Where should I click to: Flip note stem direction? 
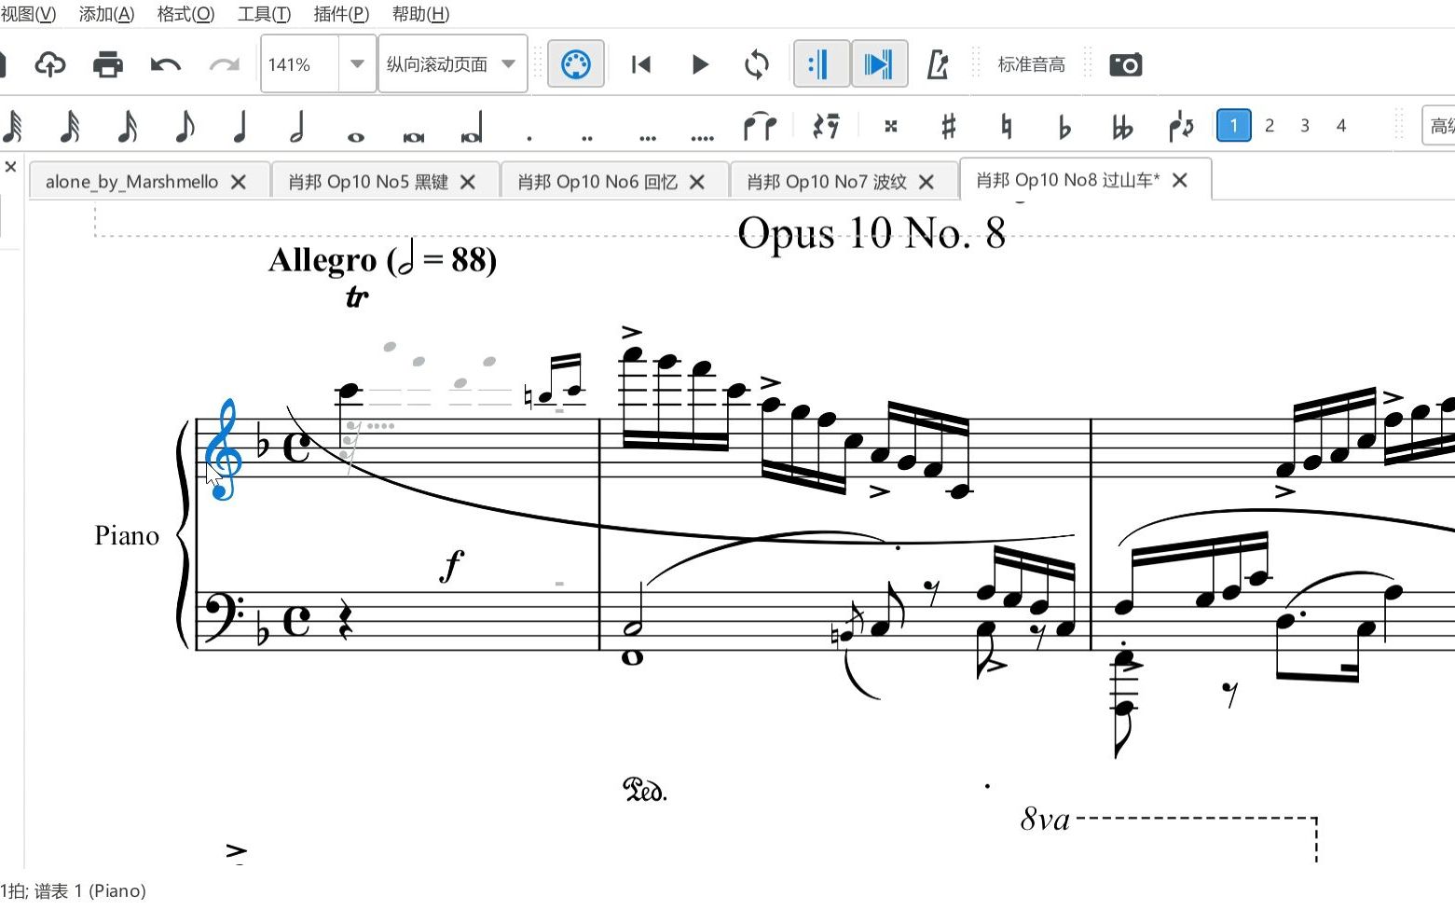click(x=1181, y=126)
